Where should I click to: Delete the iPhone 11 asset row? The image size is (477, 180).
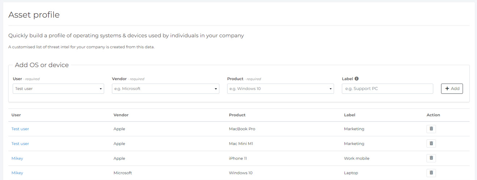coord(431,158)
